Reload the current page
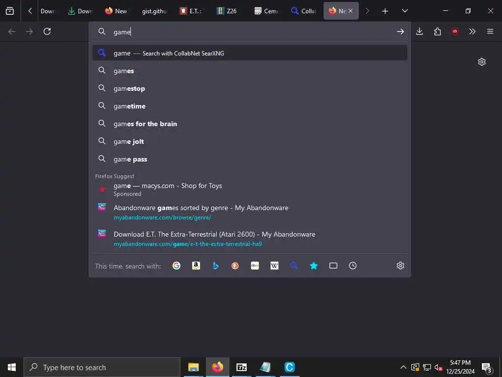This screenshot has width=502, height=377. (x=47, y=31)
